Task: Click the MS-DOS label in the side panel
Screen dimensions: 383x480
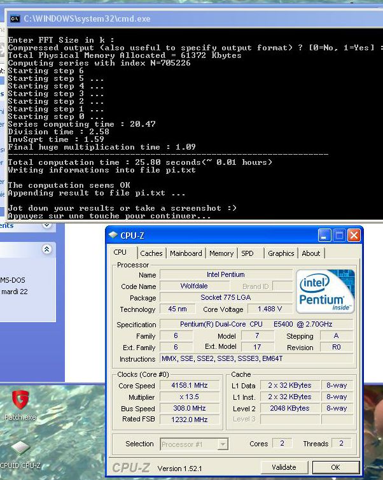Action: pos(13,280)
